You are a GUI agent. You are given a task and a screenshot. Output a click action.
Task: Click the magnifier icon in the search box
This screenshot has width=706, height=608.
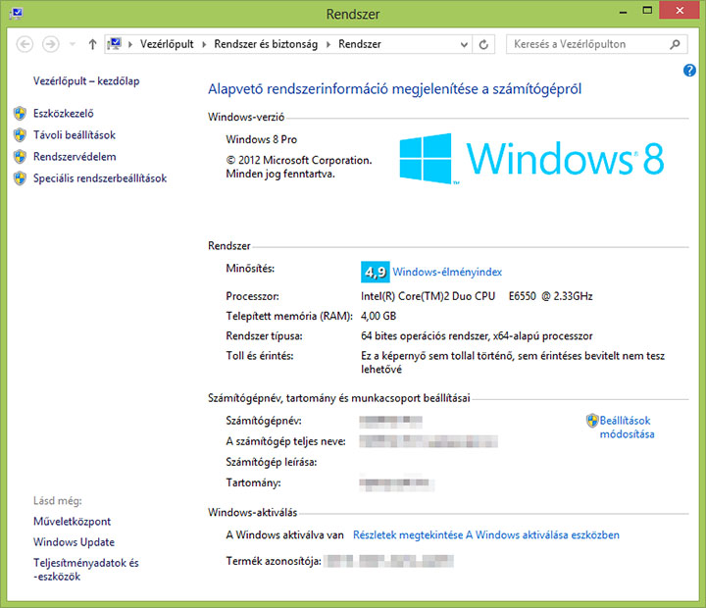click(675, 44)
